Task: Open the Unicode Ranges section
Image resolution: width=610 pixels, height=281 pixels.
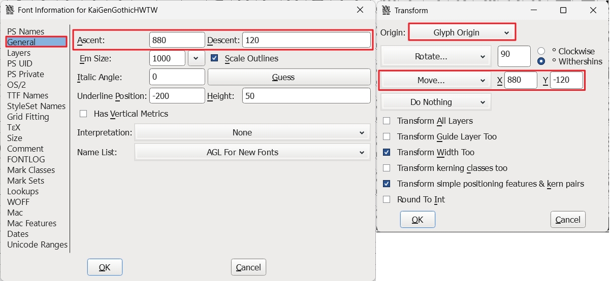Action: pyautogui.click(x=37, y=244)
